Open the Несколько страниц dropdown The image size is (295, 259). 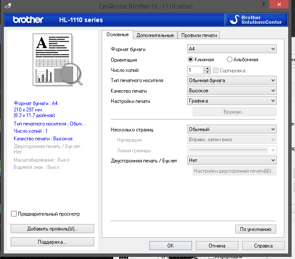[x=232, y=129]
